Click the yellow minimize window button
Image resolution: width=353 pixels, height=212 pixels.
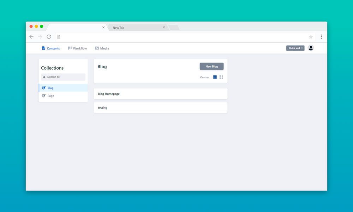click(x=36, y=26)
